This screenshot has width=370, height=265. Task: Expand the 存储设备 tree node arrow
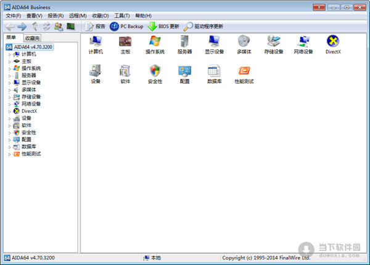tap(10, 97)
